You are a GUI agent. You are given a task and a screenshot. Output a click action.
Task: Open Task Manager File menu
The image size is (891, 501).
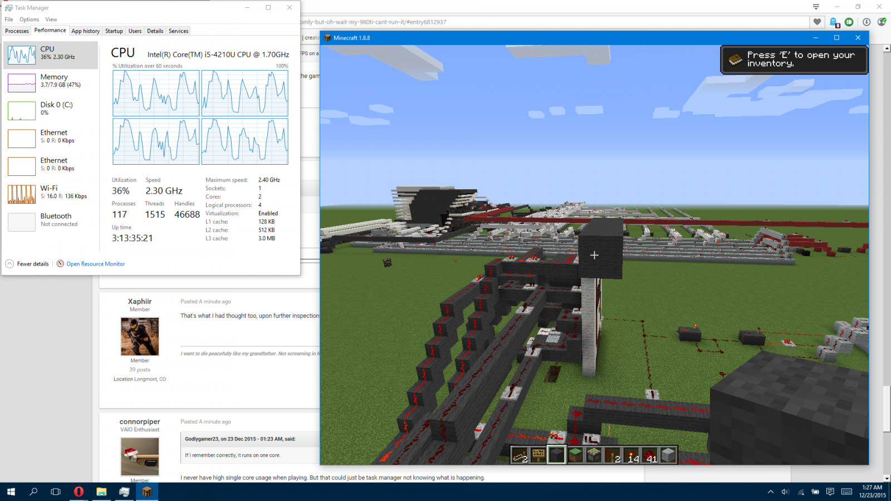(x=9, y=19)
